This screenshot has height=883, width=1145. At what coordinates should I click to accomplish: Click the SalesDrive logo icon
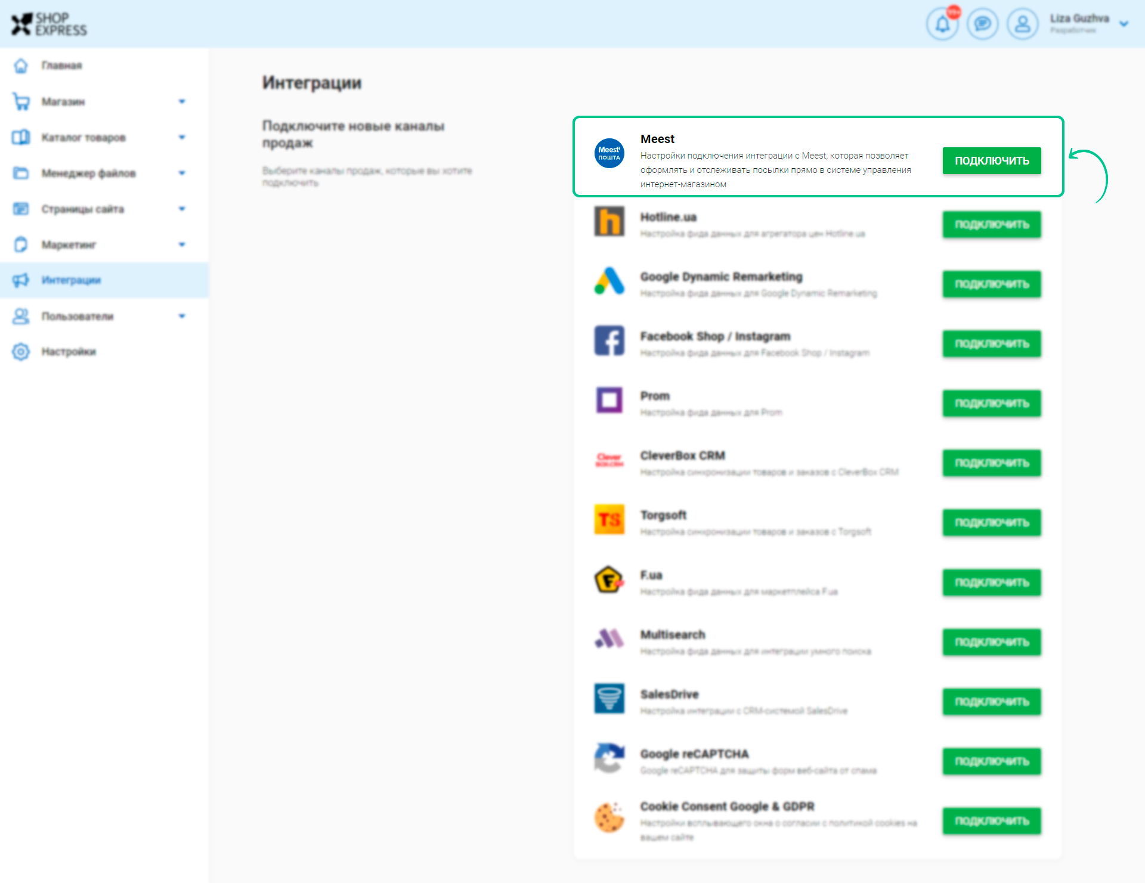(x=609, y=698)
